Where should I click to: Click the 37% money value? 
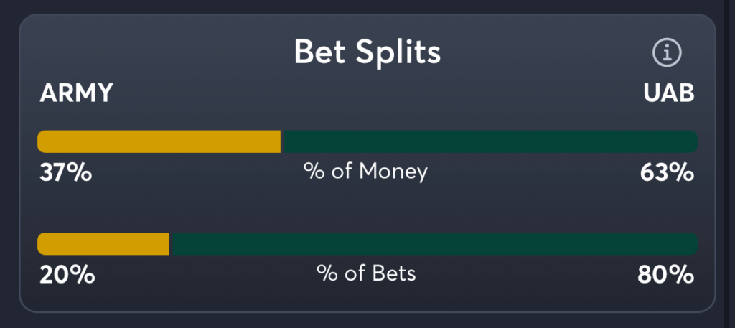65,172
